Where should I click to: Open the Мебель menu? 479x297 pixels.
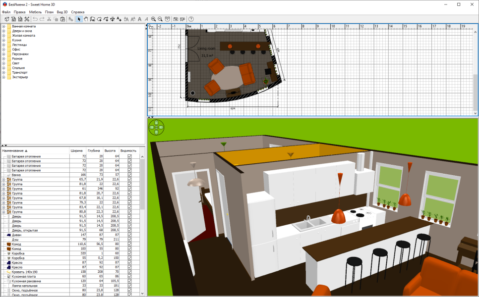coord(35,12)
